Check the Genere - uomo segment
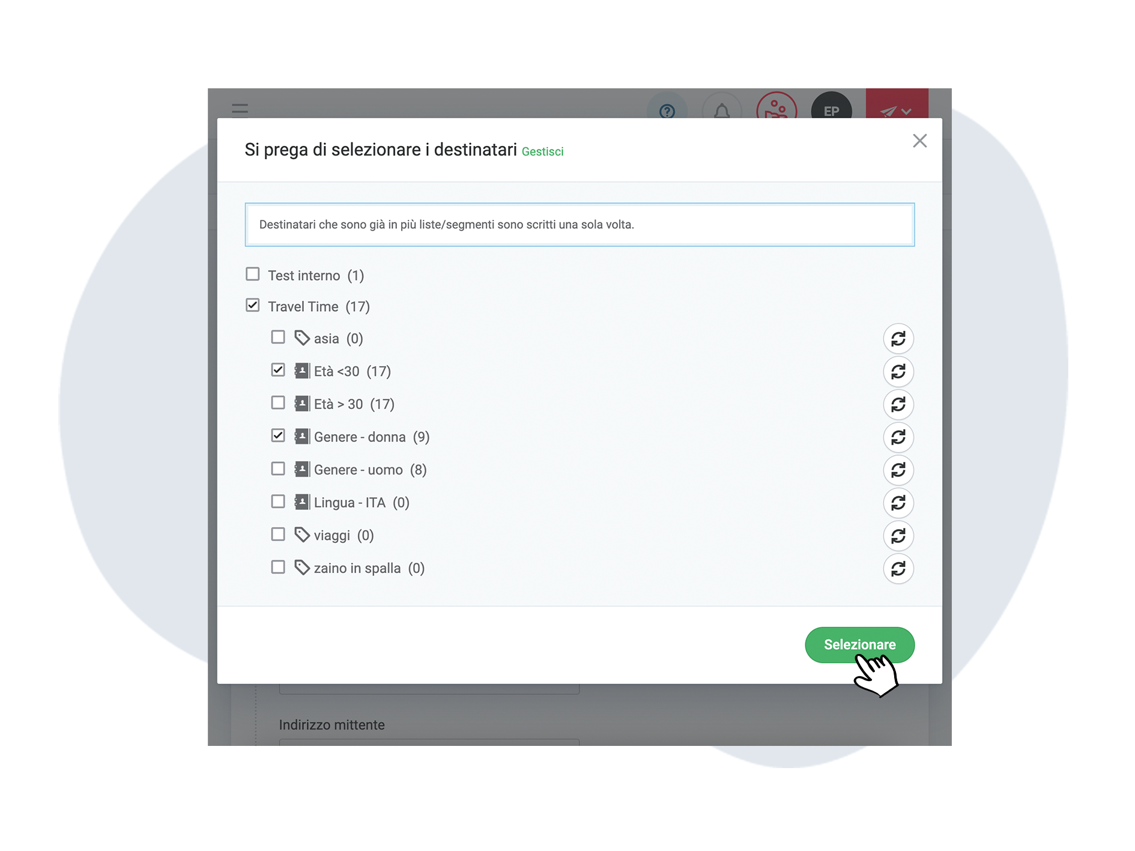 coord(278,468)
